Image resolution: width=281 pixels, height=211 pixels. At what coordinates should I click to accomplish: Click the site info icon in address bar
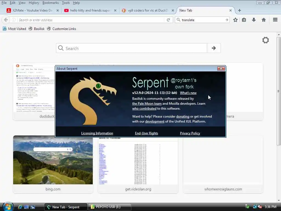click(14, 20)
